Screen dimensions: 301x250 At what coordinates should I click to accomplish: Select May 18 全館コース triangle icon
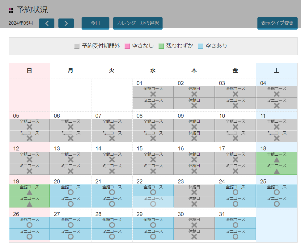(277, 160)
